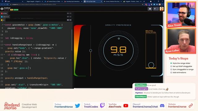198x111 pixels.
Task: Open a new browser tab with plus button
Action: click(144, 1)
